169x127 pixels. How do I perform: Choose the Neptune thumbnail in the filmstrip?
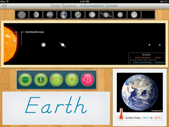[x=134, y=15]
